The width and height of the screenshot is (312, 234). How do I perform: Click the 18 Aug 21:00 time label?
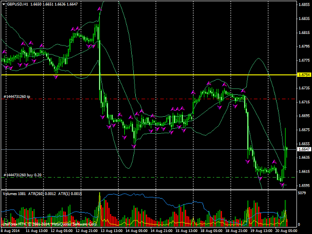[x=237, y=231]
